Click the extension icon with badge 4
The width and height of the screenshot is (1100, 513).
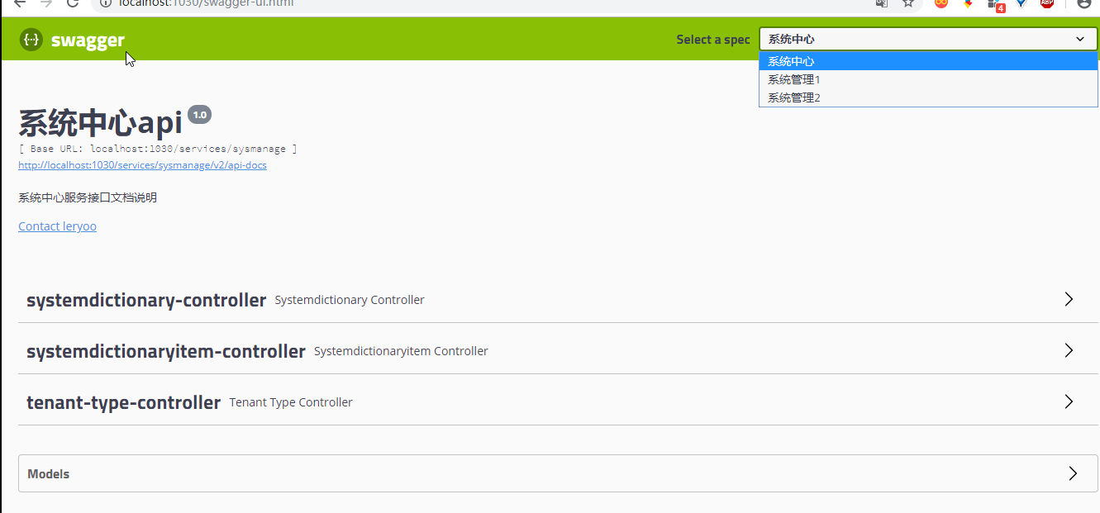click(x=995, y=4)
